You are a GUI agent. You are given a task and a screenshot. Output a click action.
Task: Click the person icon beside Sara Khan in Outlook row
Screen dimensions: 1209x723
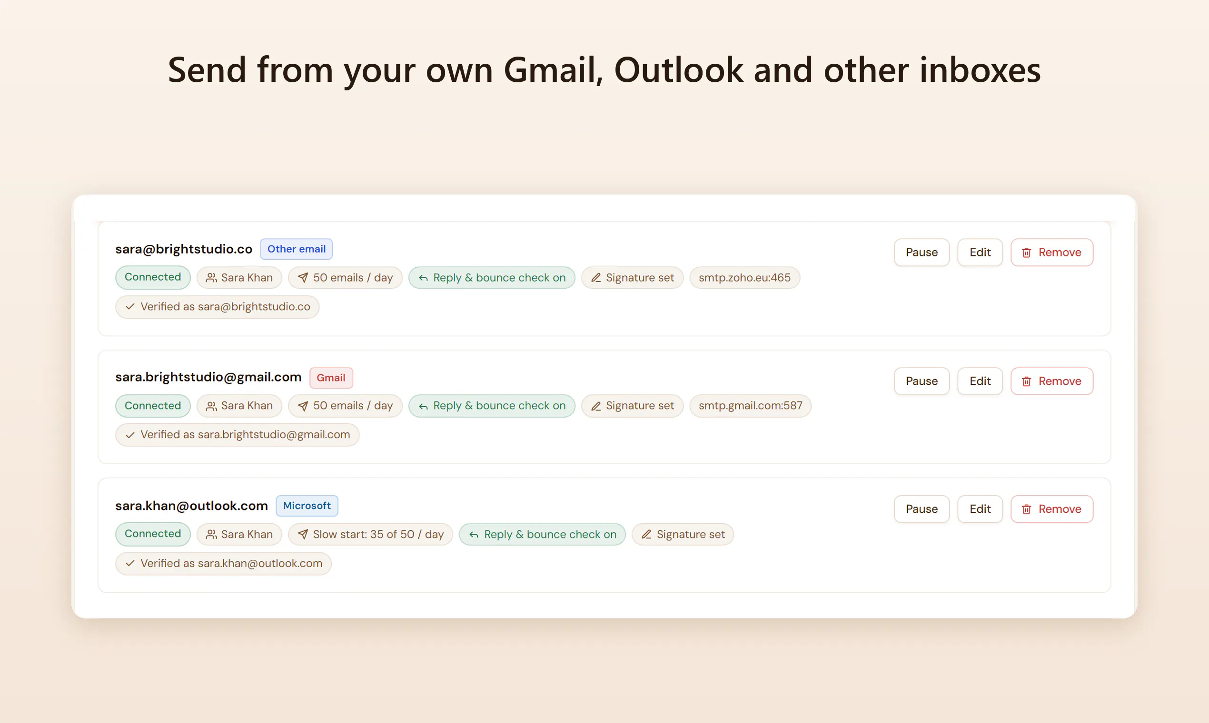click(x=211, y=535)
